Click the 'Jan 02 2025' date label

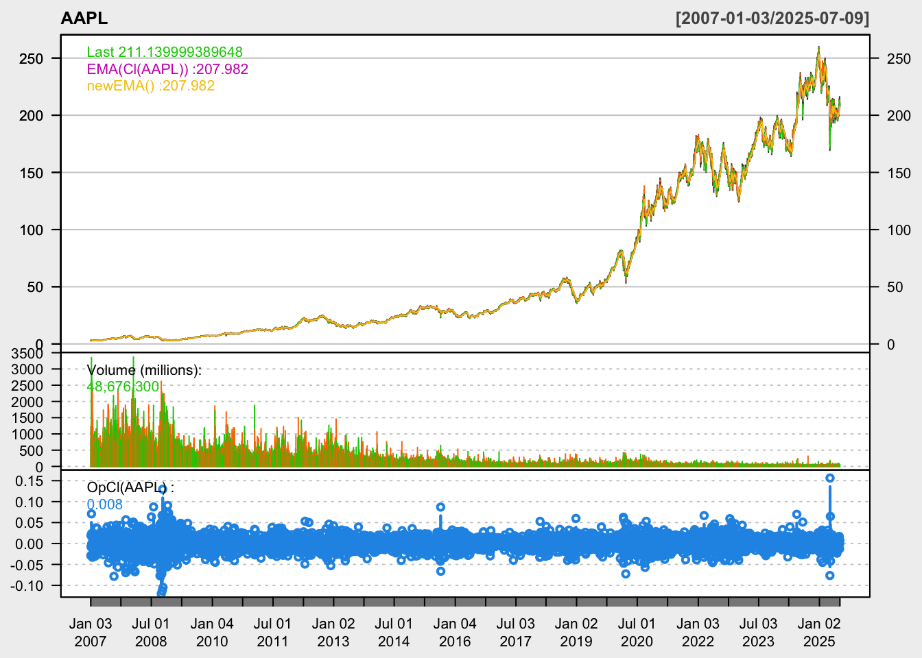(x=819, y=633)
